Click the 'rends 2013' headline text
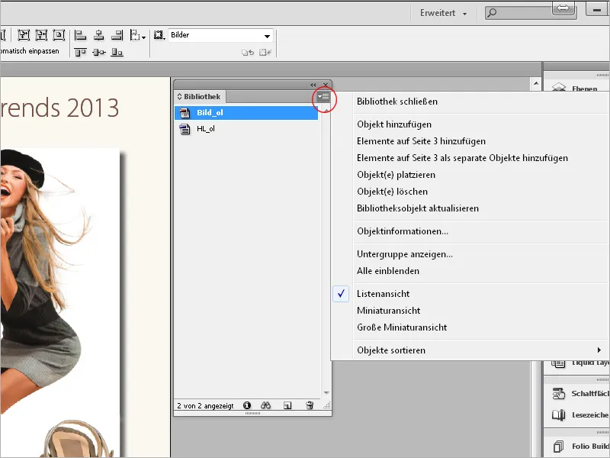The width and height of the screenshot is (610, 458). point(59,108)
